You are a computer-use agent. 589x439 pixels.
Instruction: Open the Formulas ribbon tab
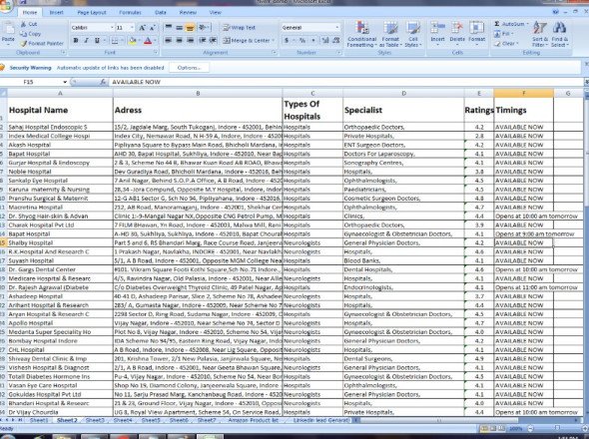click(130, 12)
